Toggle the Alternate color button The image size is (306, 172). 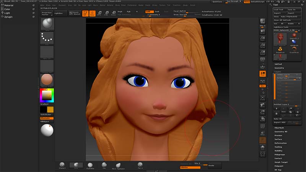[47, 118]
